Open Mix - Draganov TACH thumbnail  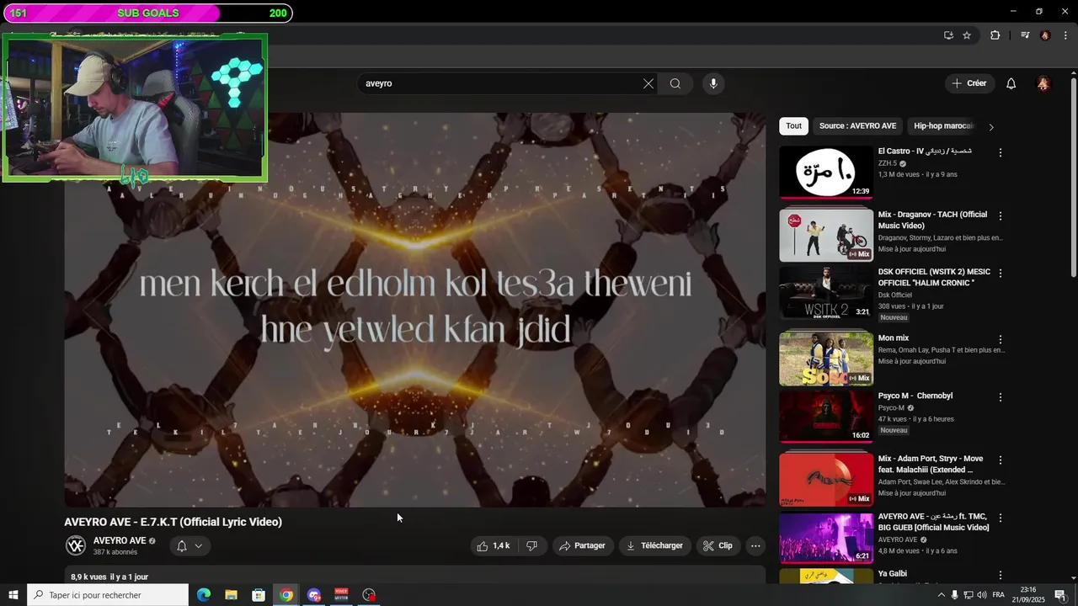click(826, 236)
